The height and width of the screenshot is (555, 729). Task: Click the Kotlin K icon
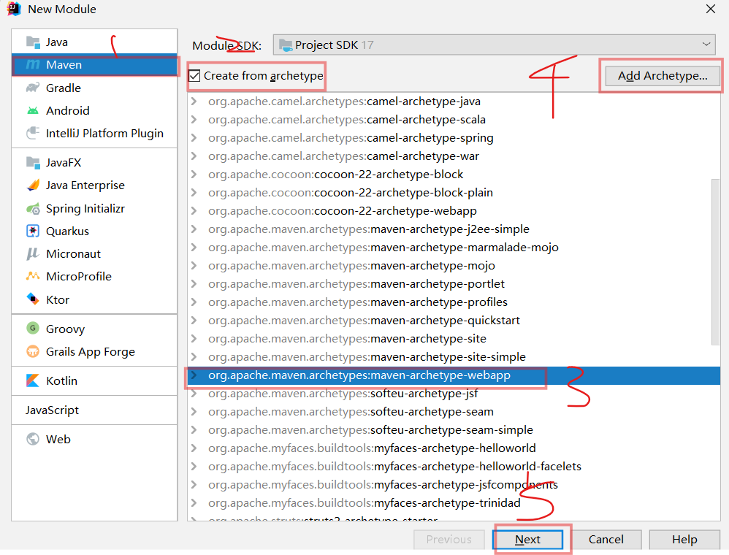33,380
